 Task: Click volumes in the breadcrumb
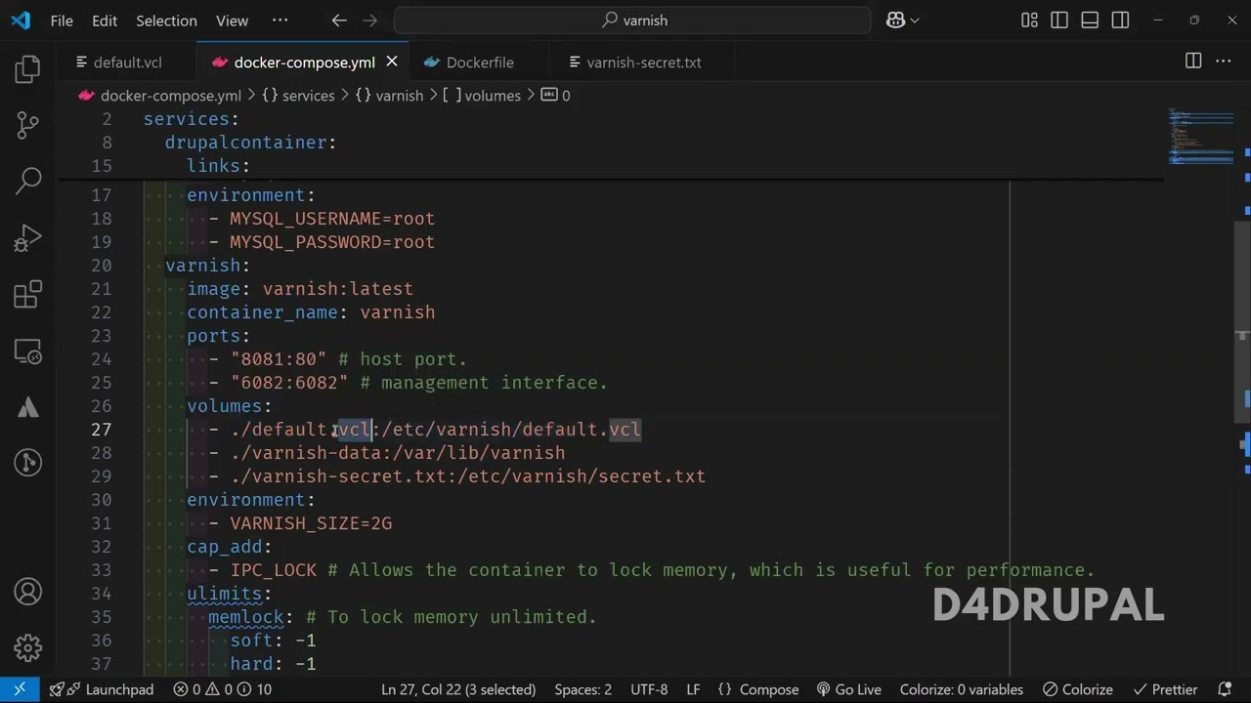point(493,96)
